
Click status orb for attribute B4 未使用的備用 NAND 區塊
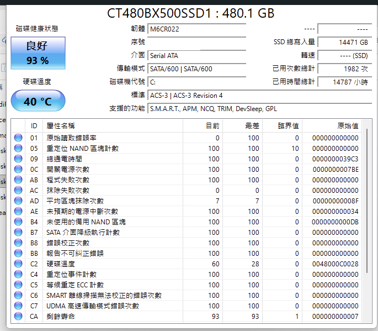[18, 222]
